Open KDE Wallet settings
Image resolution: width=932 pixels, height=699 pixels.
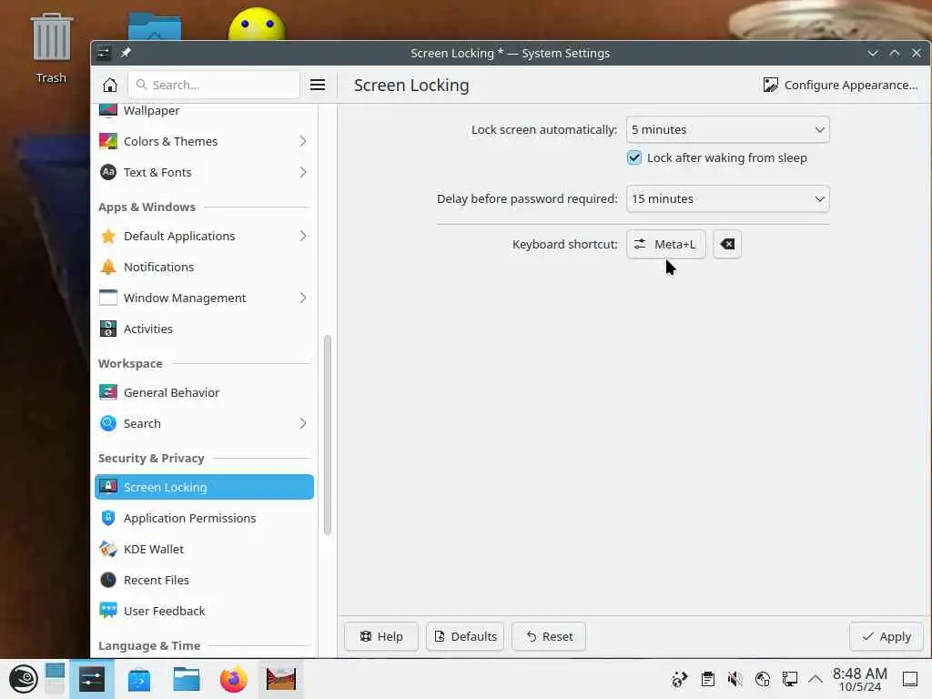204,549
